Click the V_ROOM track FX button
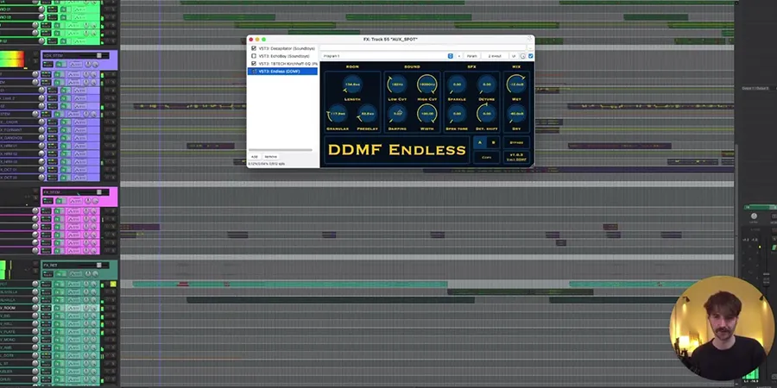Viewport: 777px width, 388px height. coord(57,308)
